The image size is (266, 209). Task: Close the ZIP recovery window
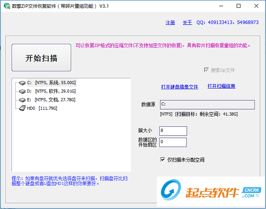pyautogui.click(x=256, y=6)
